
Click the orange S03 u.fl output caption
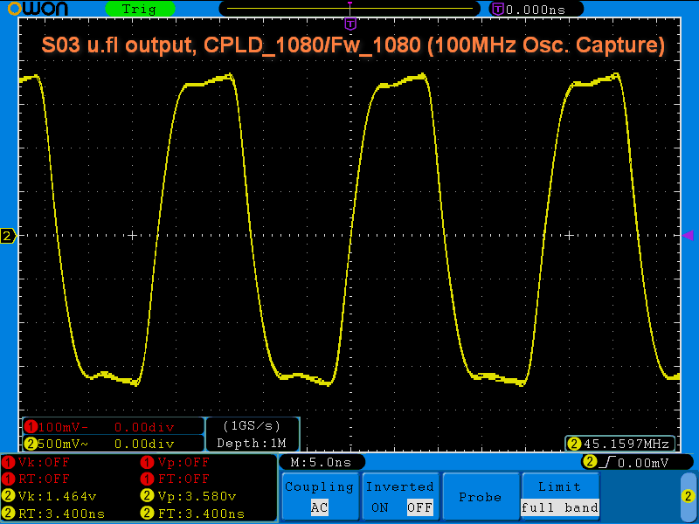[353, 45]
